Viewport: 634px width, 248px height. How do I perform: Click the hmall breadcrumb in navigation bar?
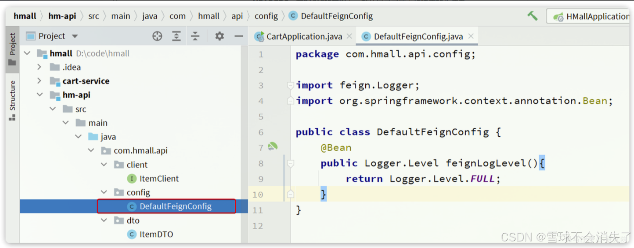pos(25,16)
